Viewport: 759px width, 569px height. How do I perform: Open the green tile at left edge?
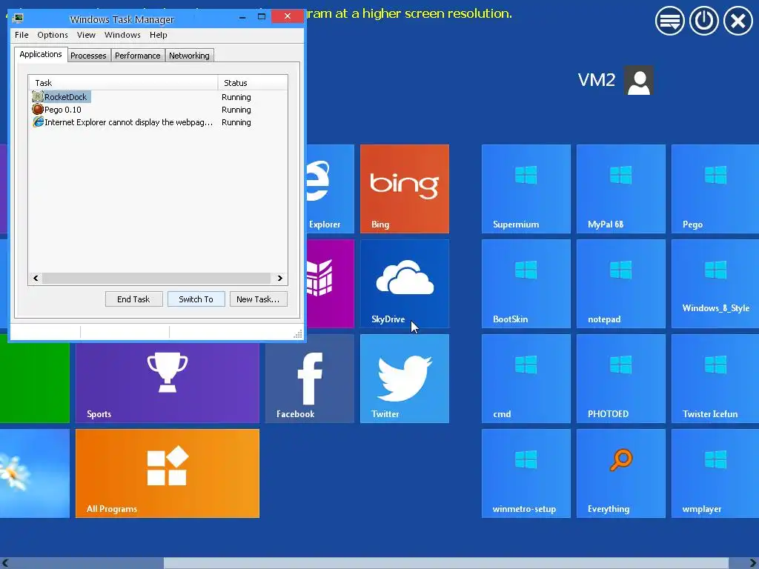(34, 382)
